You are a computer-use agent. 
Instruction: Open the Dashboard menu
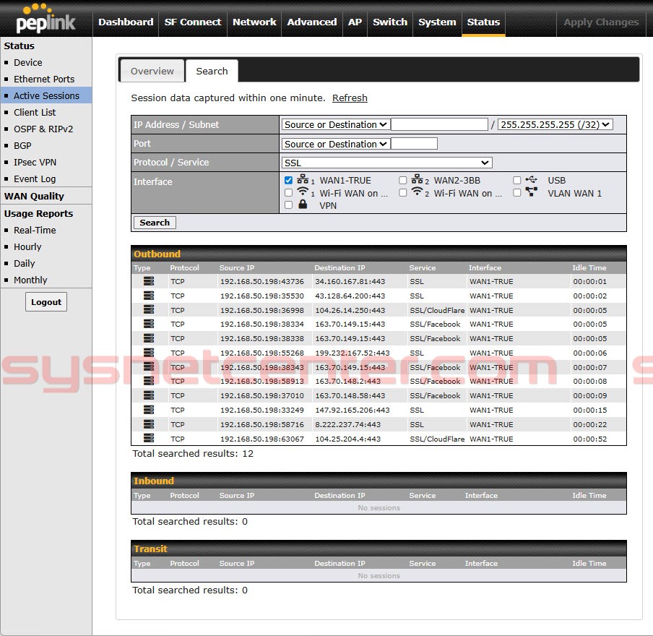(x=126, y=22)
